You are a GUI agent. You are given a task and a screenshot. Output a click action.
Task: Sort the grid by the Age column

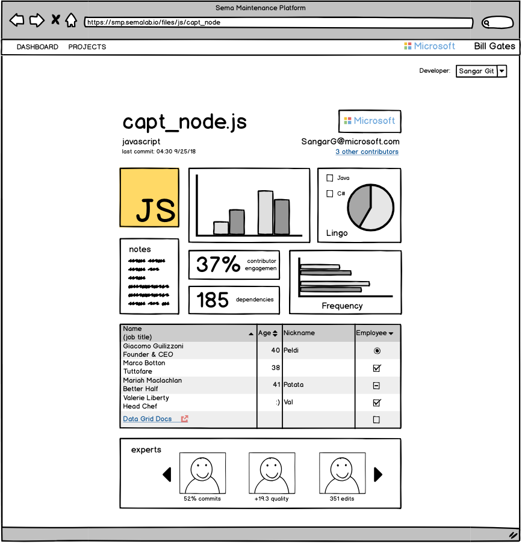pyautogui.click(x=268, y=333)
